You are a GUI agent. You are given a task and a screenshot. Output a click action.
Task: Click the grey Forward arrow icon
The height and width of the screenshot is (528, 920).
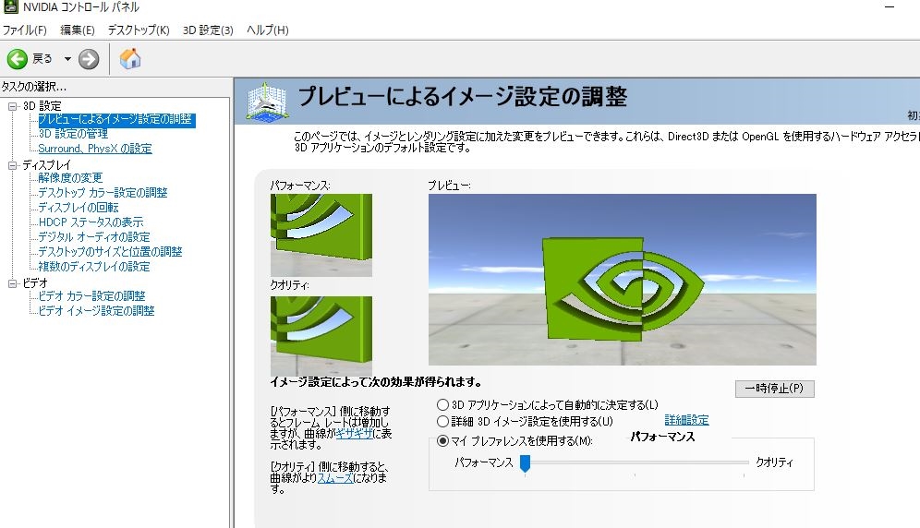[x=89, y=59]
